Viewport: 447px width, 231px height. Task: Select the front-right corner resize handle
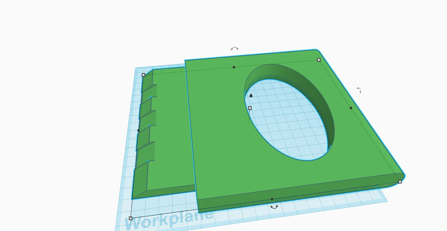point(400,182)
